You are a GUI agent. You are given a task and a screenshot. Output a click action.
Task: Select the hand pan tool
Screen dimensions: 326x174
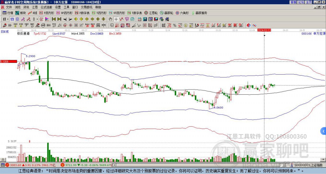tap(110, 19)
